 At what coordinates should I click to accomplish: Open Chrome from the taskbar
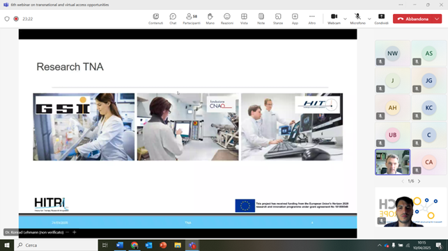pos(134,245)
